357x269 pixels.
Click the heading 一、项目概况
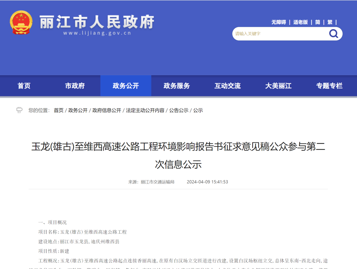52,222
